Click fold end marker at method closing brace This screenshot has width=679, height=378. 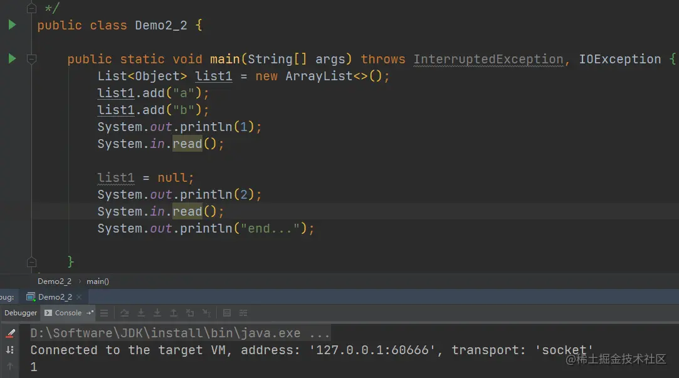click(31, 262)
